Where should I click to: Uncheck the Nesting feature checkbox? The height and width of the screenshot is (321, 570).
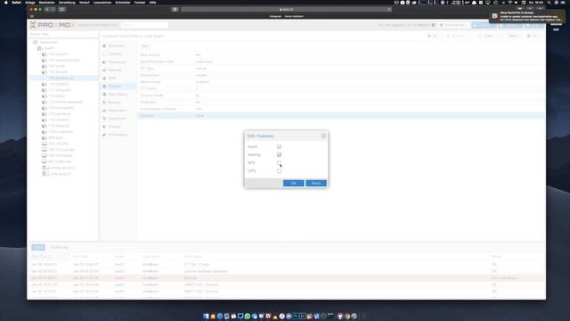coord(279,154)
